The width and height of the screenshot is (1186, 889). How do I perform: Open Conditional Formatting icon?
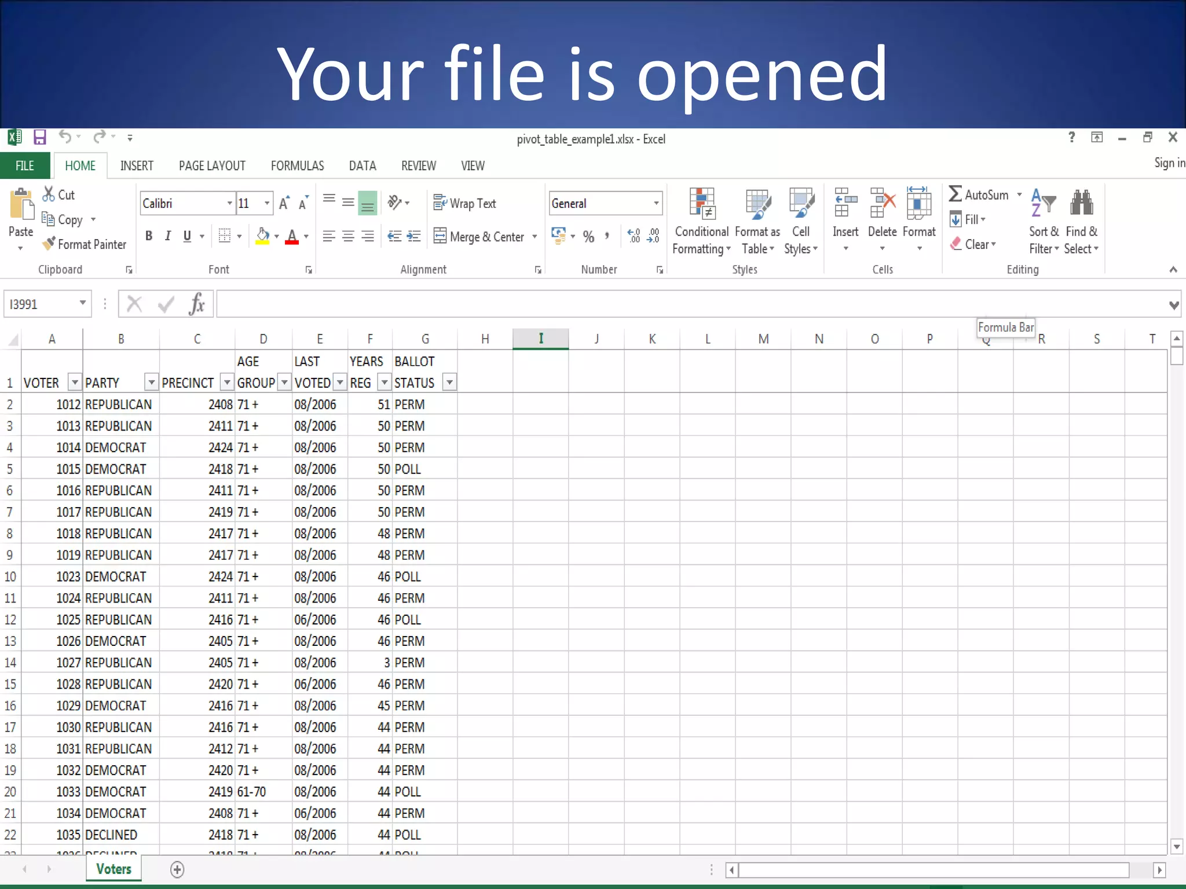[x=702, y=204]
